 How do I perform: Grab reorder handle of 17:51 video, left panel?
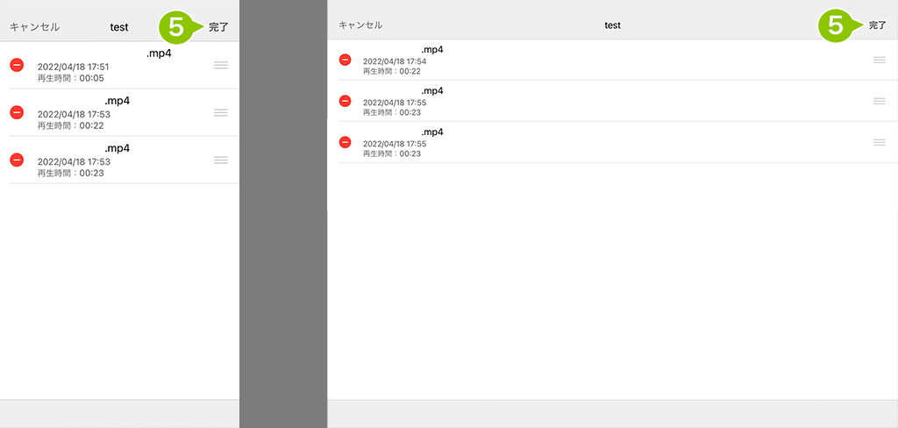coord(220,65)
